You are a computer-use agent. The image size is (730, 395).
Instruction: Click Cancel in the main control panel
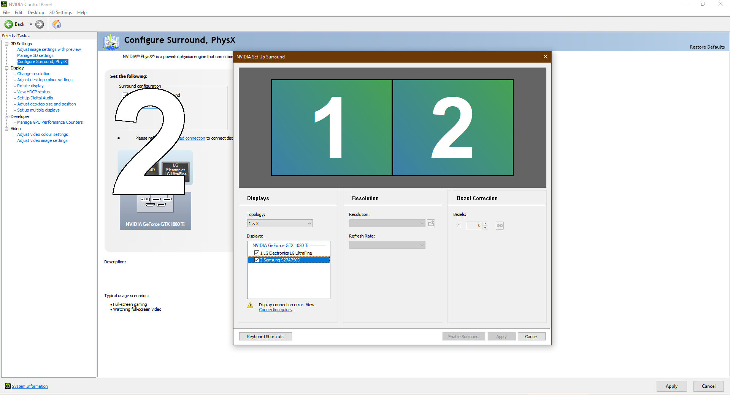(708, 386)
